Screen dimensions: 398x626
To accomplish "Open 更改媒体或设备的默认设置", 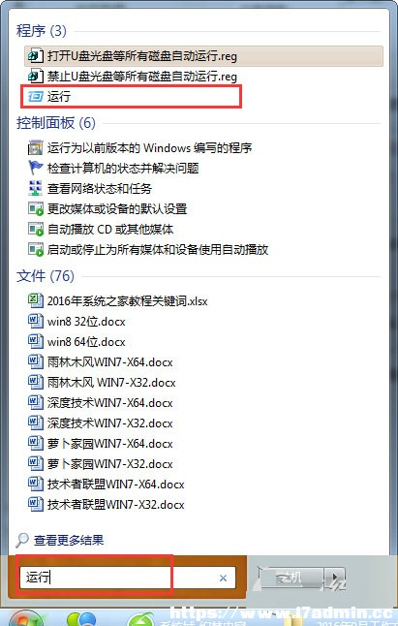I will tap(107, 208).
